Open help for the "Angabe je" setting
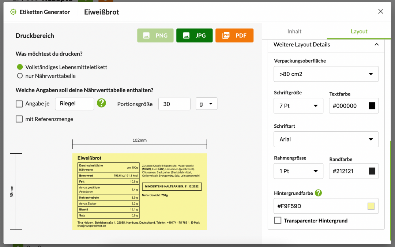 tap(101, 103)
